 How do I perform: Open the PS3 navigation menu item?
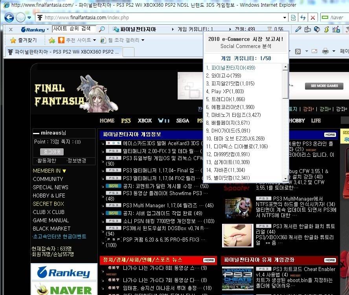tap(126, 120)
